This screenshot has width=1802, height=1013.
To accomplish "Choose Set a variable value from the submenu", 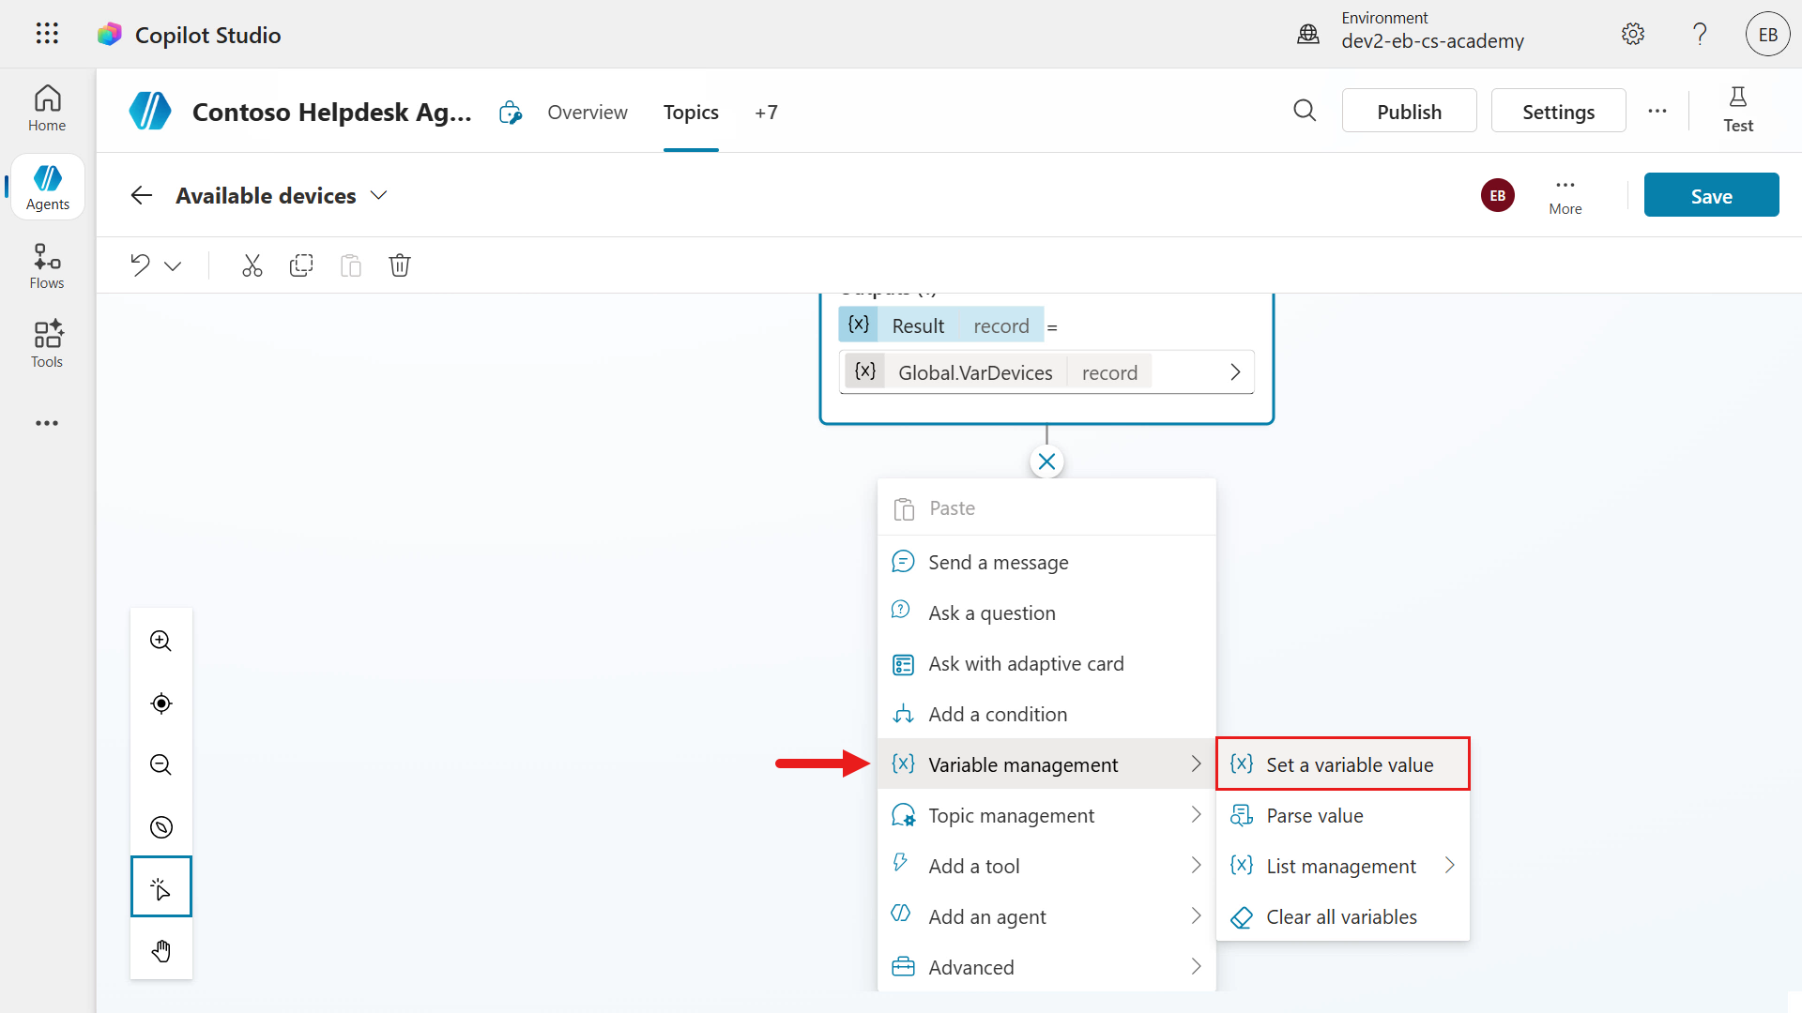I will click(1342, 764).
